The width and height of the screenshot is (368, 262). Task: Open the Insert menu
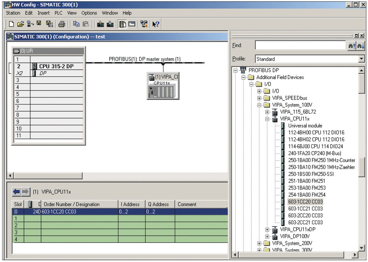(44, 13)
